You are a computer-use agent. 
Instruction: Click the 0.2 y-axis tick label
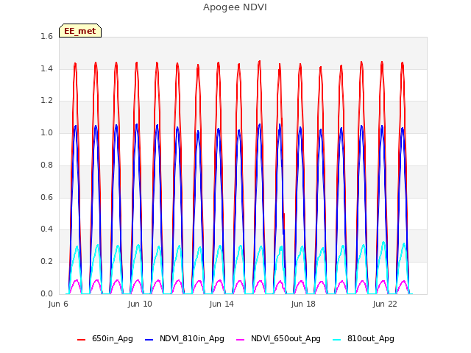click(46, 262)
